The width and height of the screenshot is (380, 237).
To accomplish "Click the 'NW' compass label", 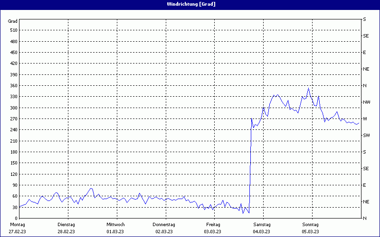I will pos(366,102).
